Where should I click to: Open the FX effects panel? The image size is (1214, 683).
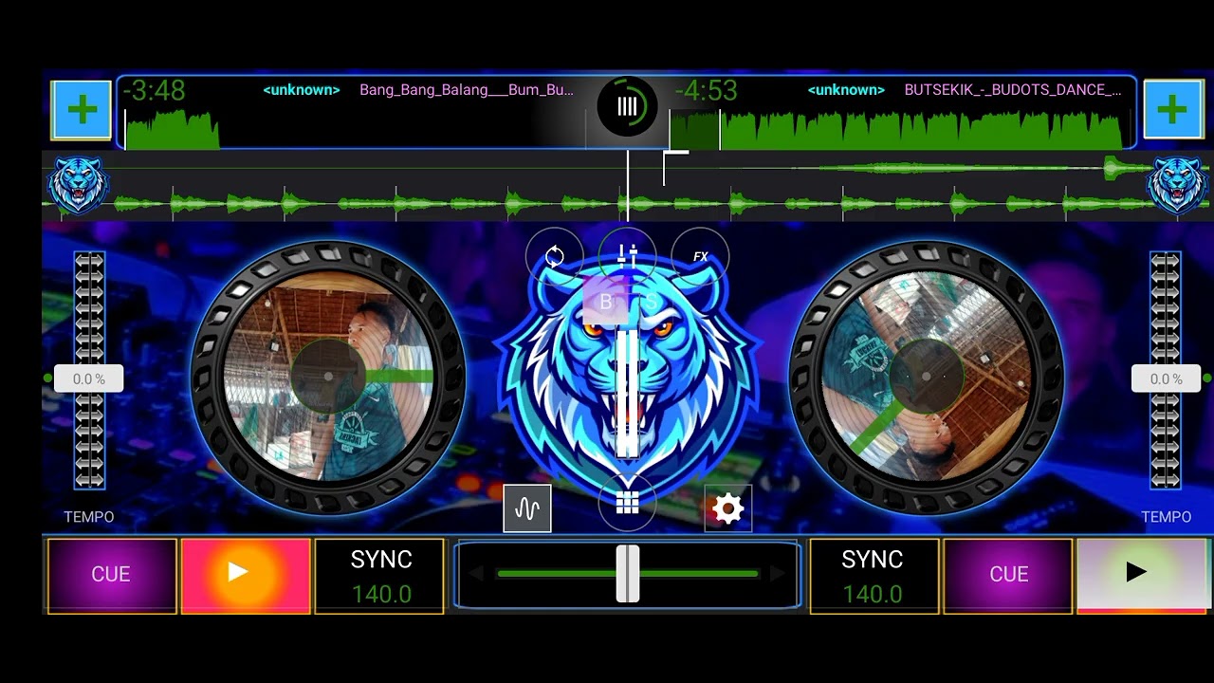[x=700, y=256]
